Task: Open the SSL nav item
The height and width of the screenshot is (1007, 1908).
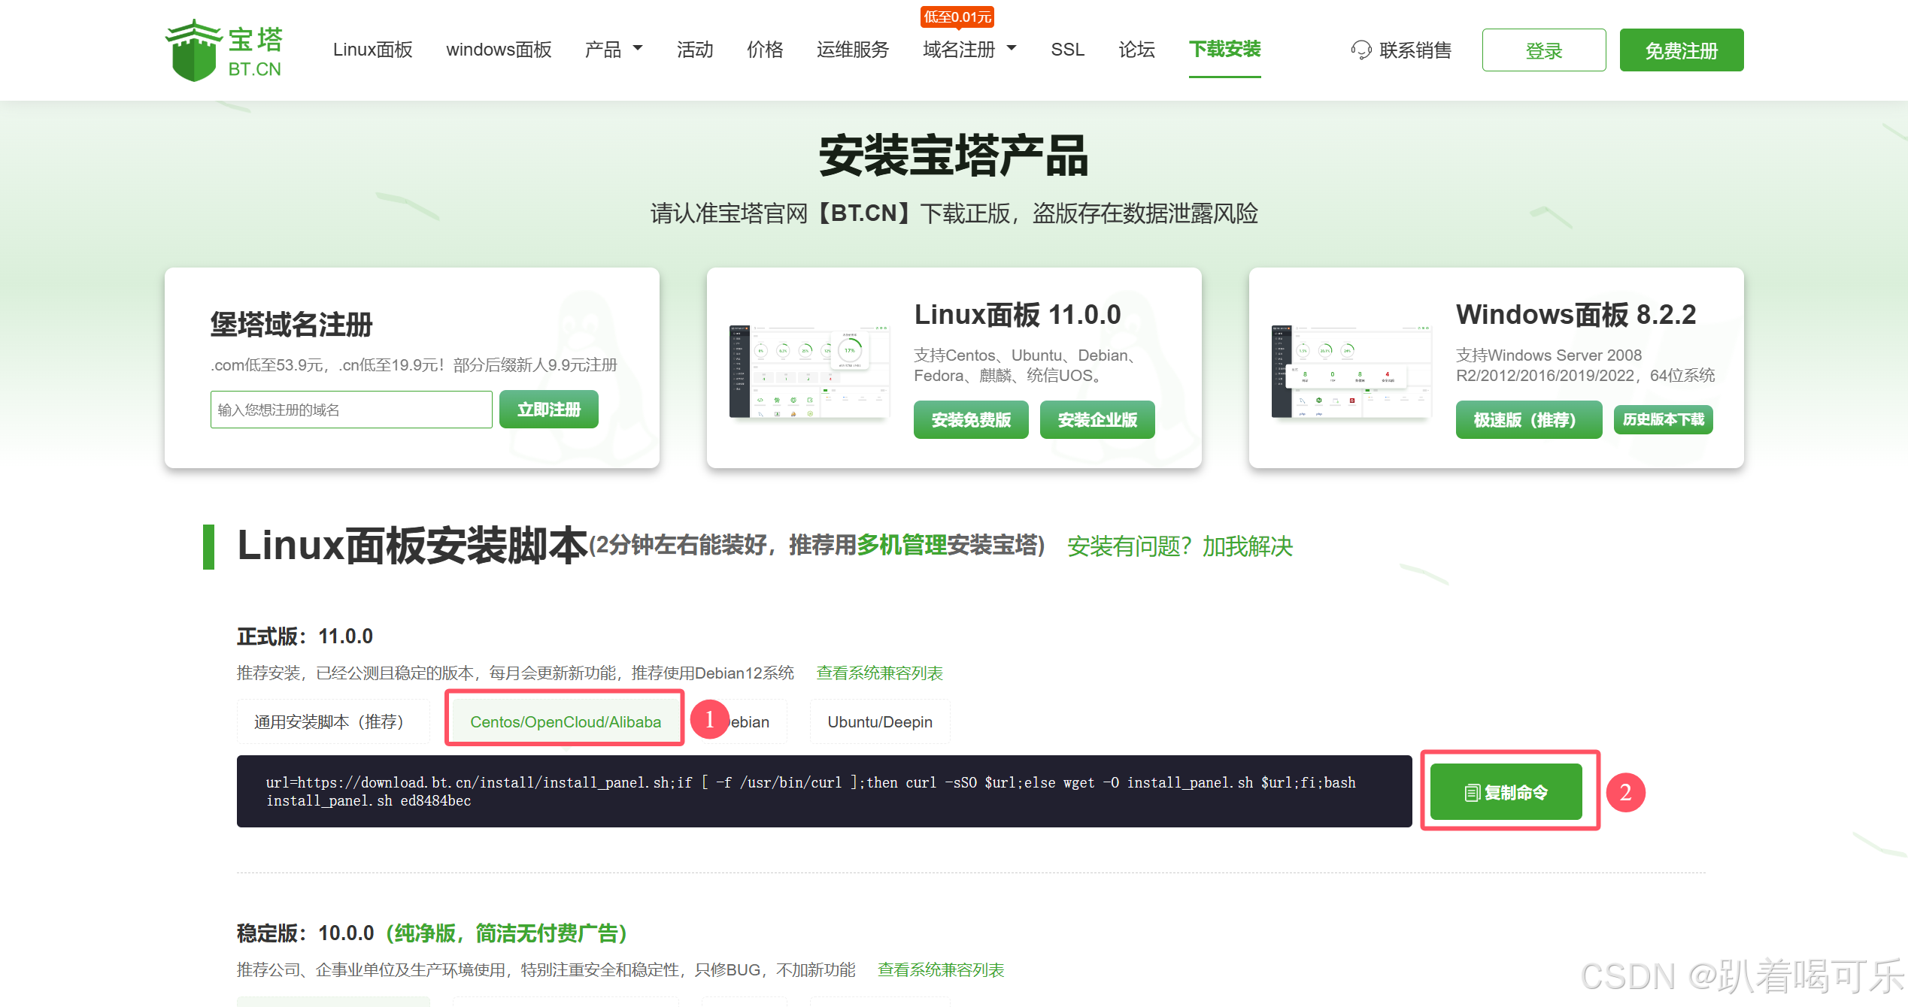Action: (x=1067, y=50)
